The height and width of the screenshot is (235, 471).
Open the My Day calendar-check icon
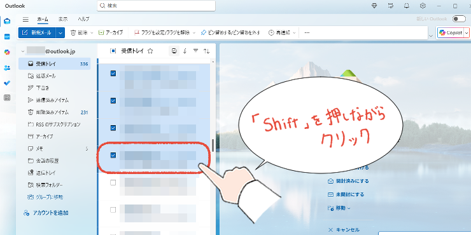(x=391, y=6)
